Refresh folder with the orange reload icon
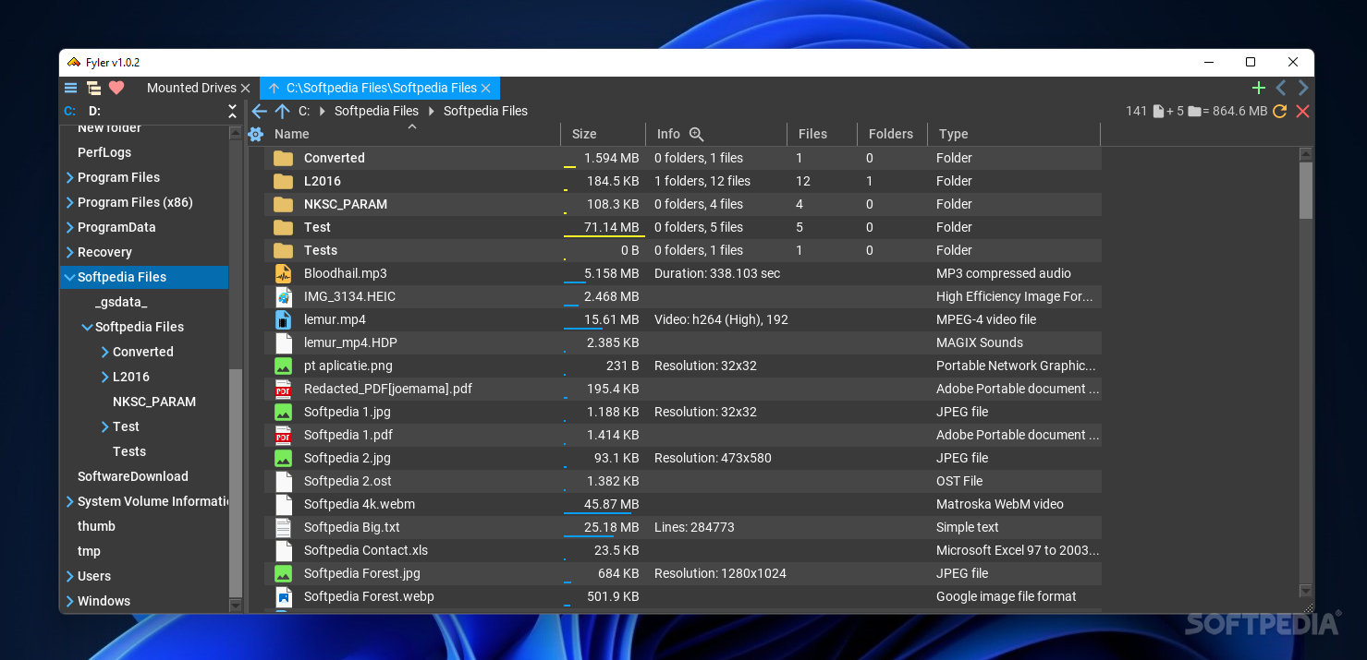The width and height of the screenshot is (1367, 660). 1279,111
